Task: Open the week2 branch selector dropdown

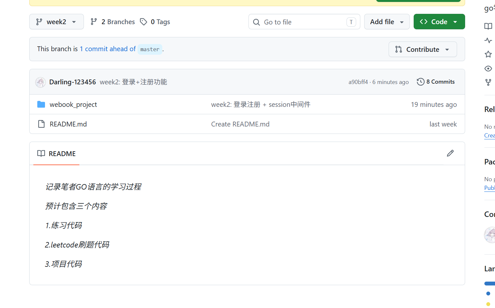Action: pyautogui.click(x=57, y=22)
